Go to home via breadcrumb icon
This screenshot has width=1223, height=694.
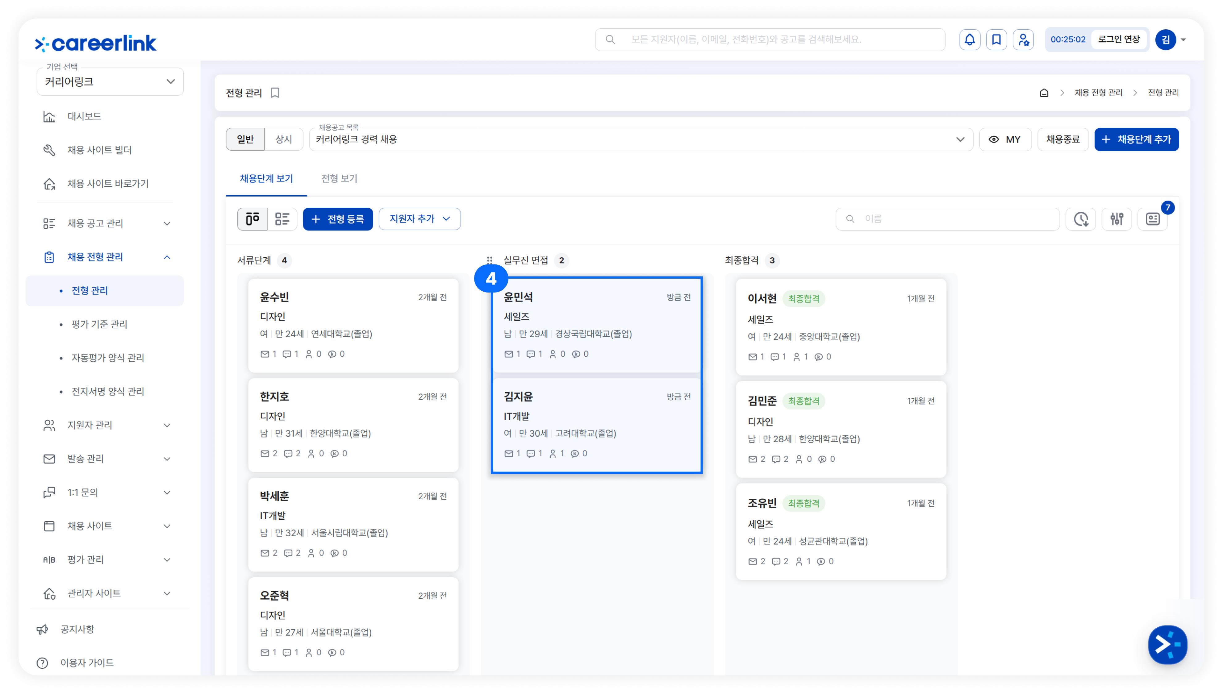tap(1044, 93)
